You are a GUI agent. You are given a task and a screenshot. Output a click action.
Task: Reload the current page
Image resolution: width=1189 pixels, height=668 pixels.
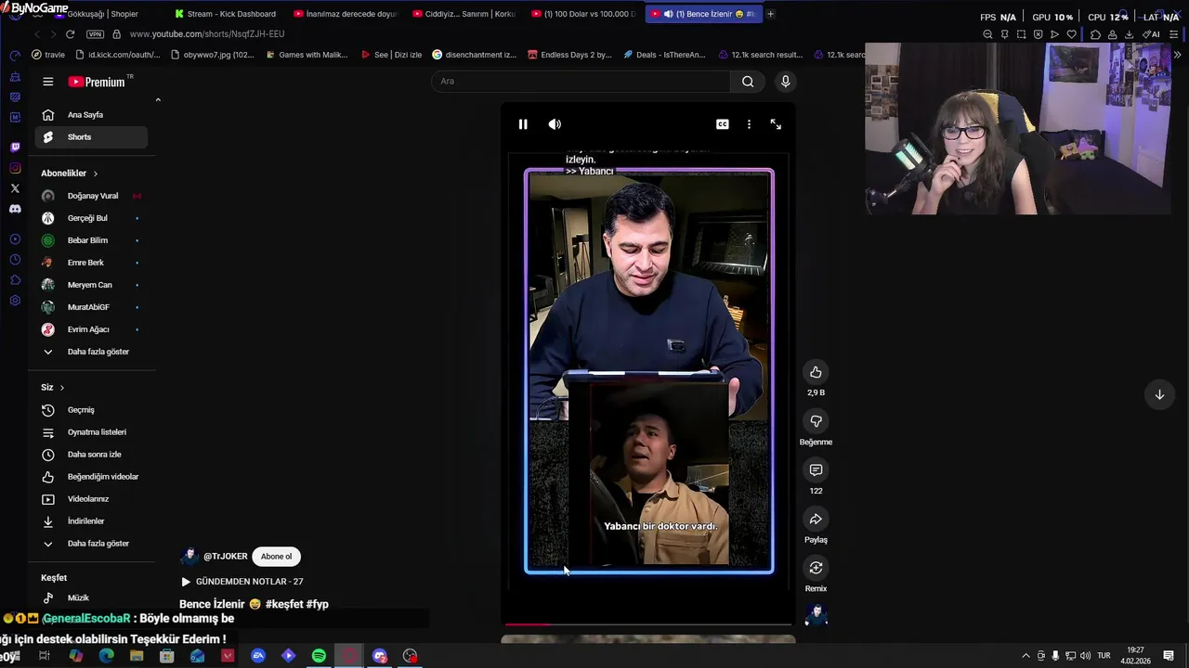click(x=70, y=34)
